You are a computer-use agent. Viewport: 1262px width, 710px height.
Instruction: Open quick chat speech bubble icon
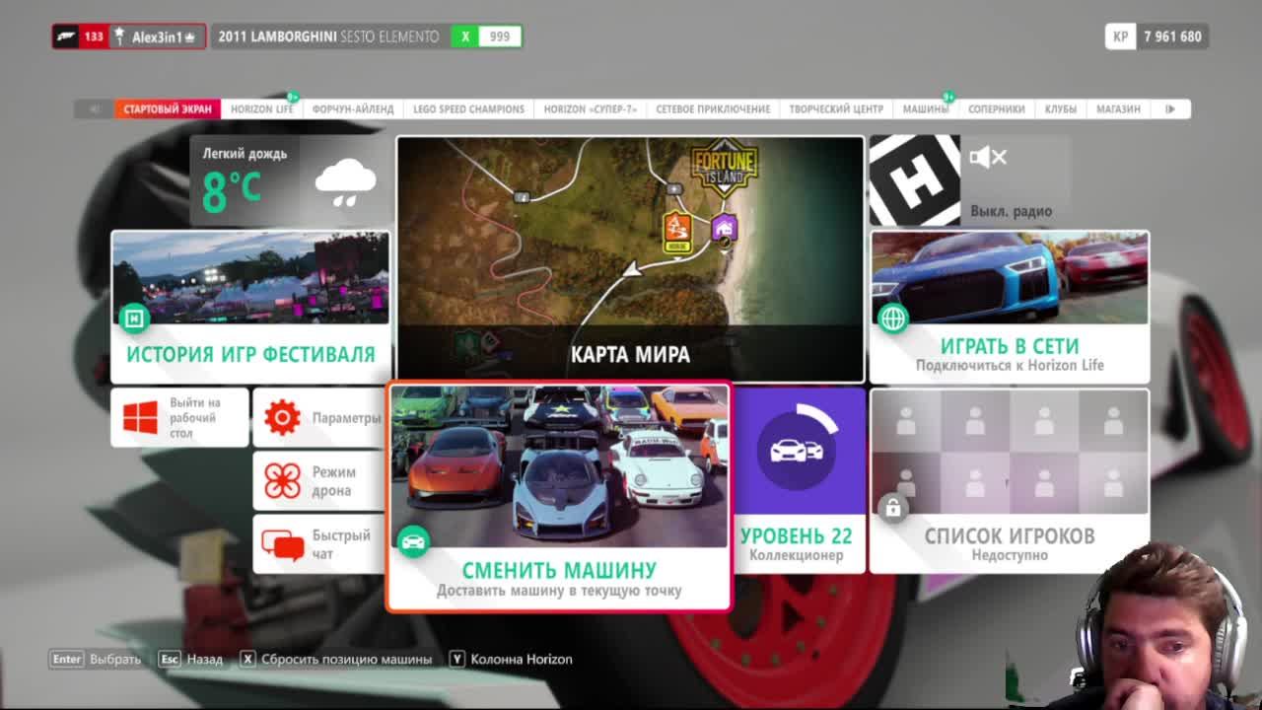tap(282, 544)
